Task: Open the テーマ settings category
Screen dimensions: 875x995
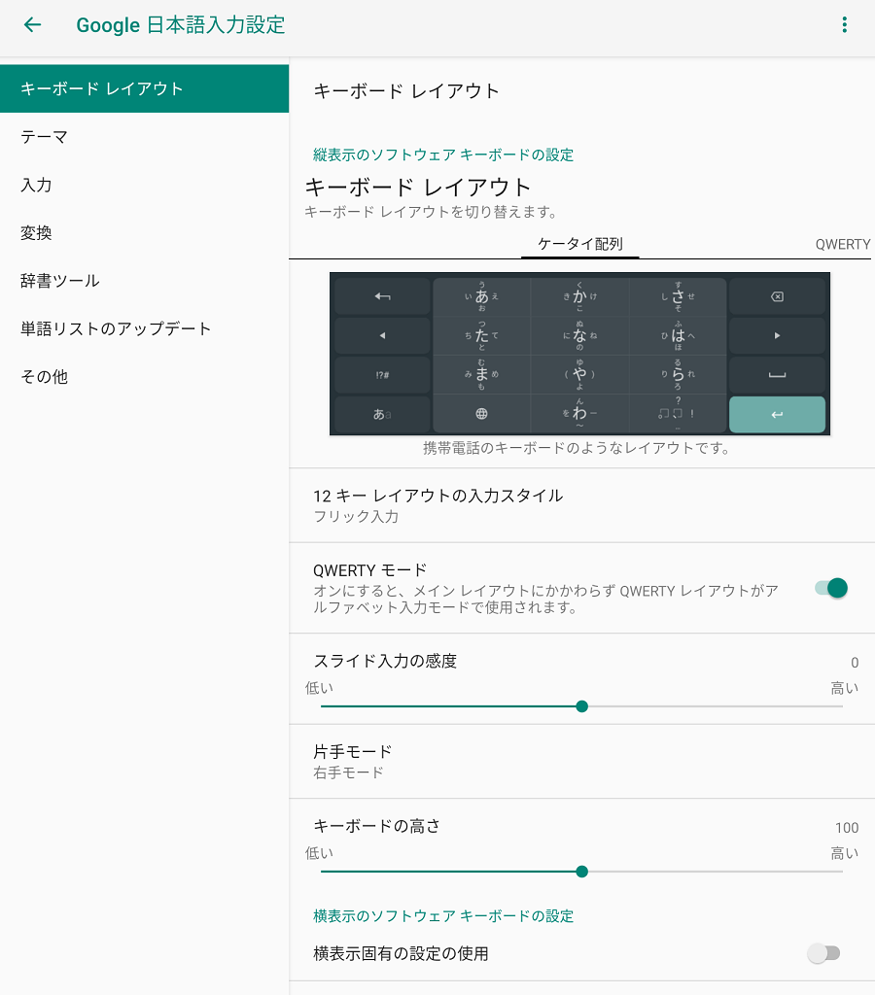Action: [x=145, y=136]
